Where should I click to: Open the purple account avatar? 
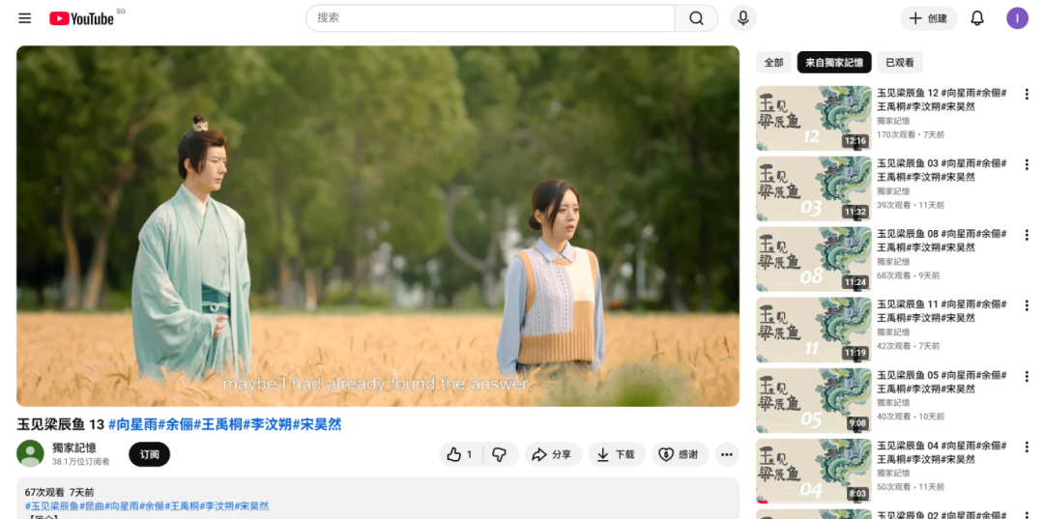[1017, 18]
